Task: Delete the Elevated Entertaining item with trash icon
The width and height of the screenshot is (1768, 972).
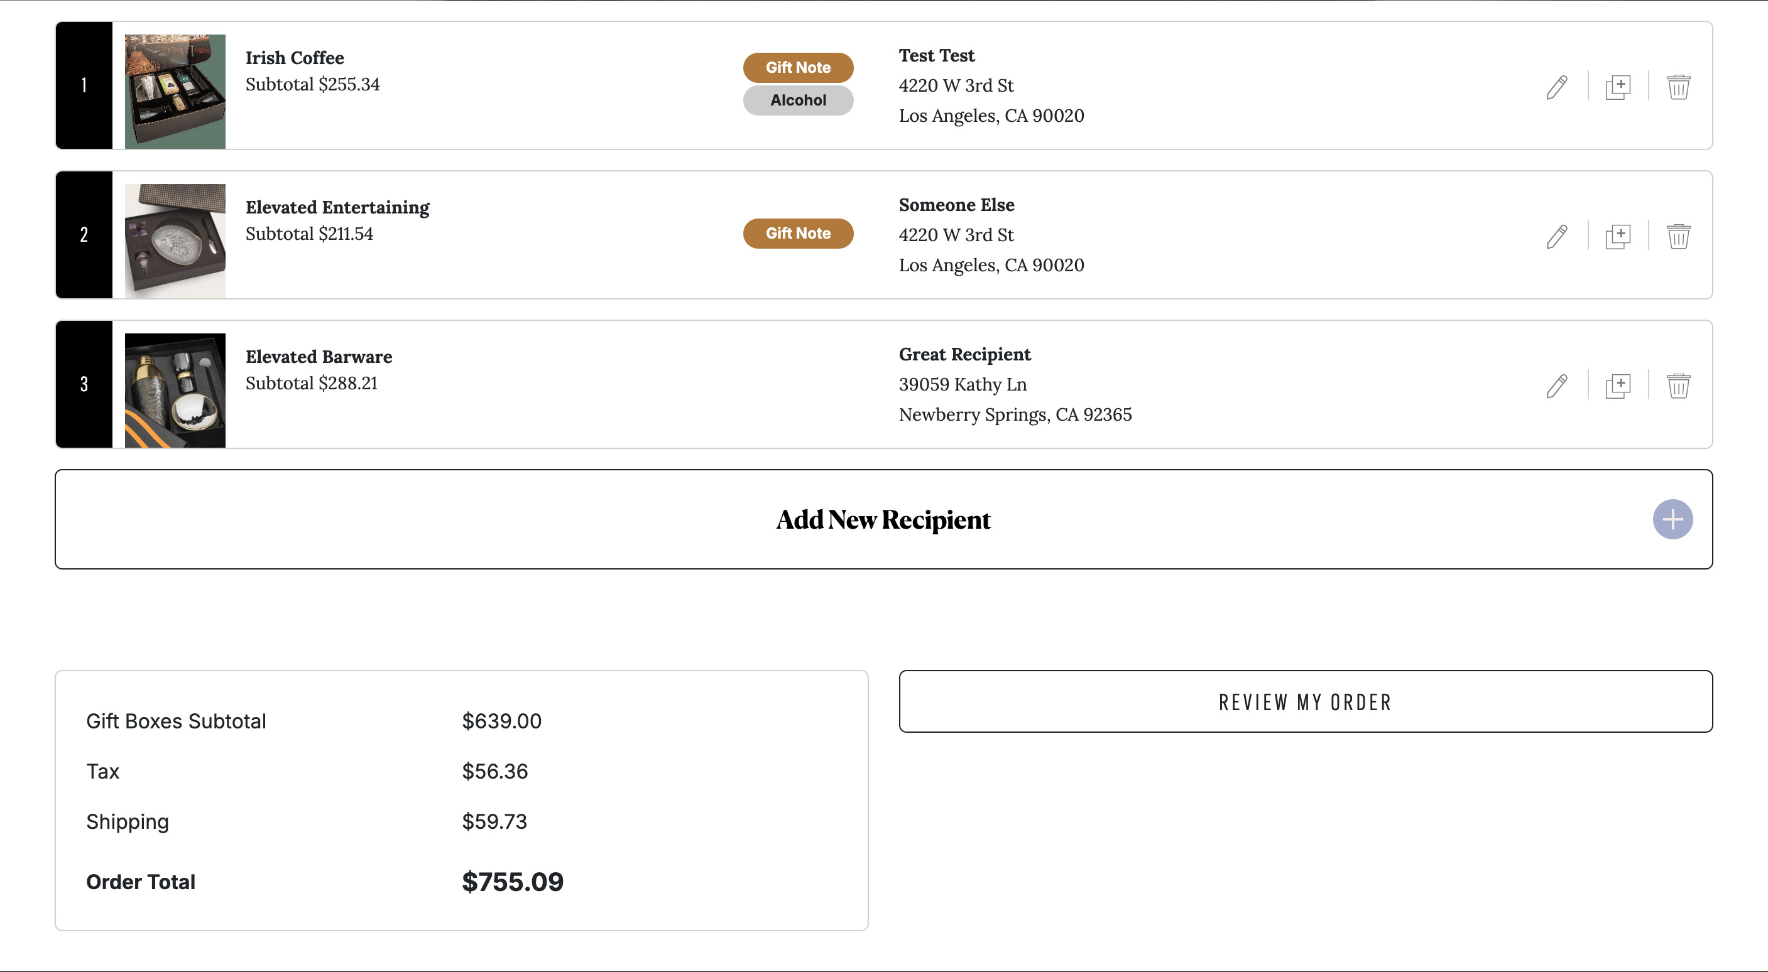Action: click(1678, 237)
